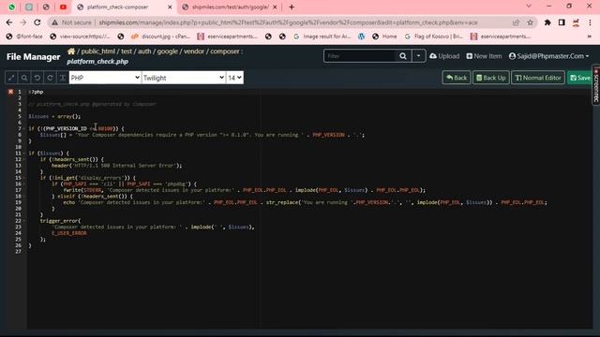The height and width of the screenshot is (337, 600).
Task: Open the tab search chevron
Action: coord(529,7)
